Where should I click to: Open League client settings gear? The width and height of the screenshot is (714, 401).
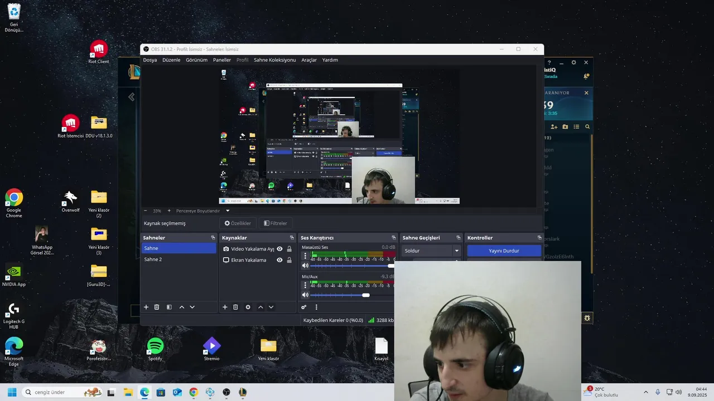coord(573,62)
